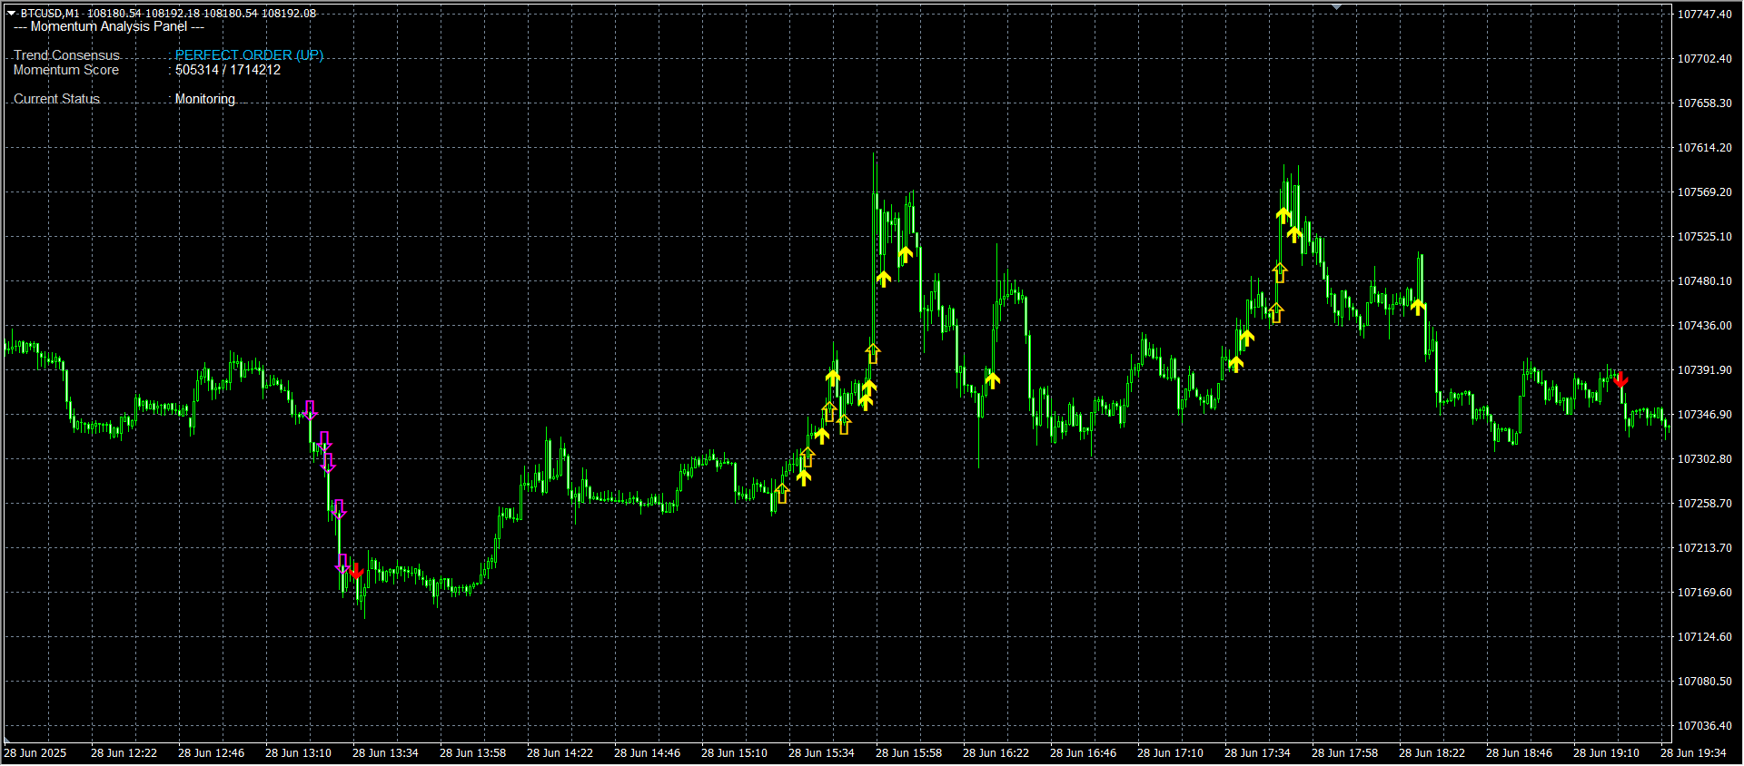1744x766 pixels.
Task: Click price label 107658.30
Action: point(1704,103)
